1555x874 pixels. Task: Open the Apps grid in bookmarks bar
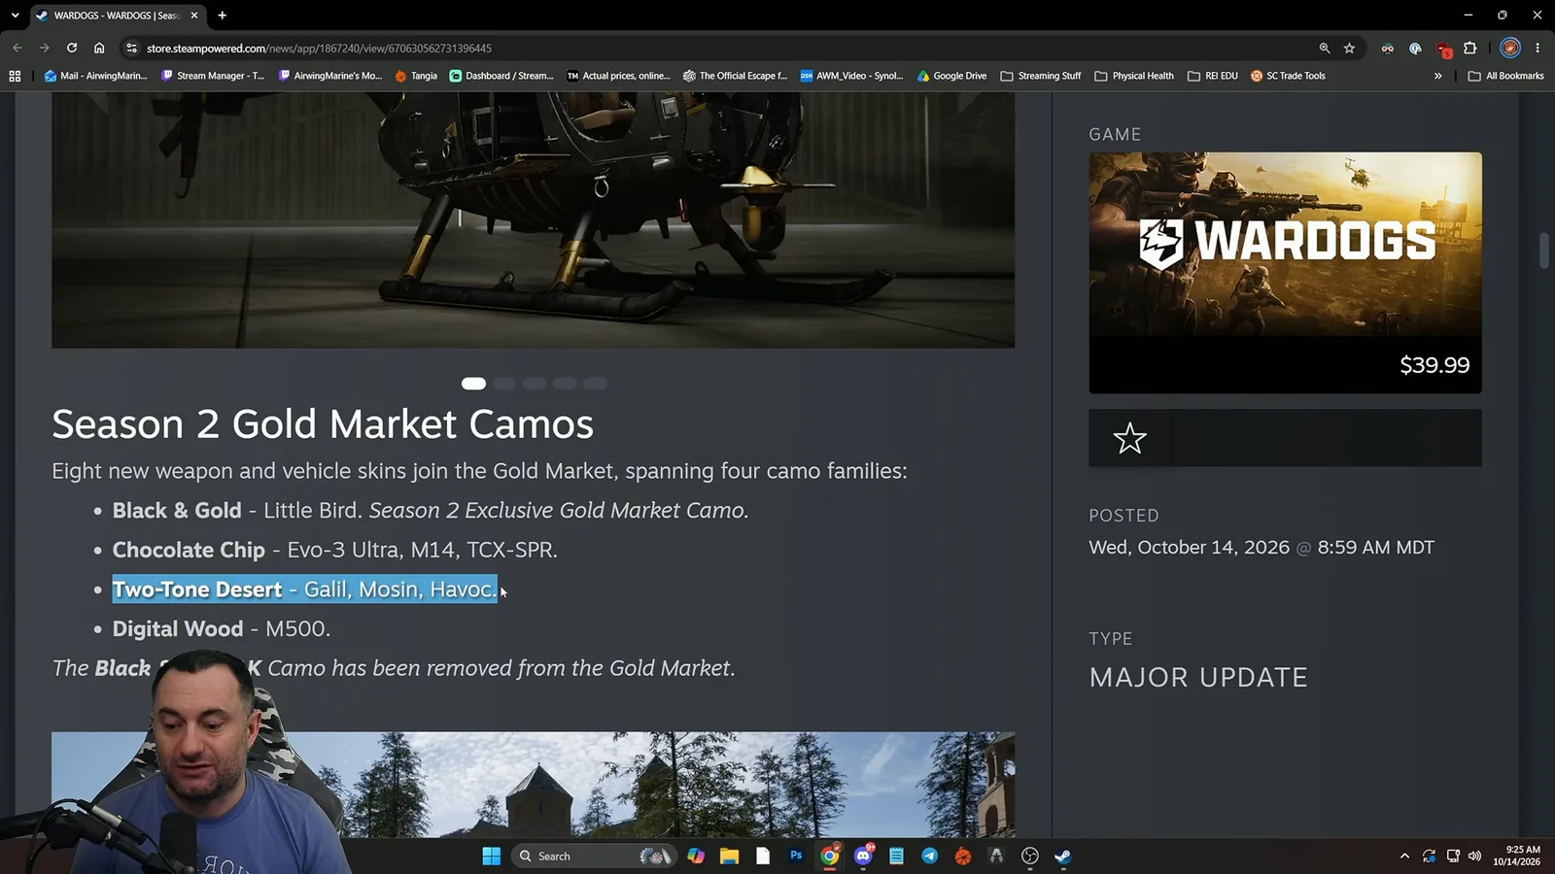tap(15, 76)
